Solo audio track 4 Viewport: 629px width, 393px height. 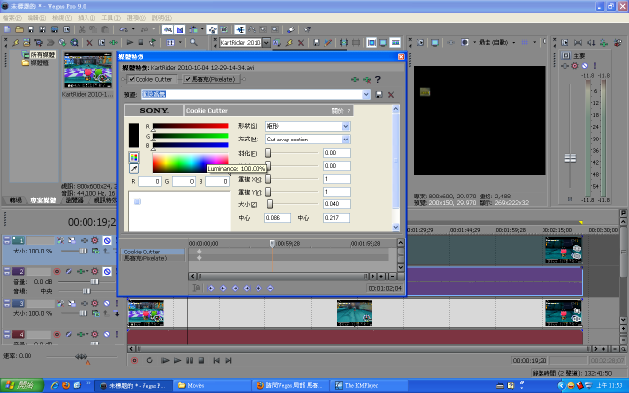[117, 334]
